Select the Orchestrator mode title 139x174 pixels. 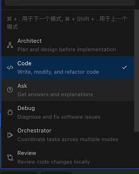coord(34,131)
